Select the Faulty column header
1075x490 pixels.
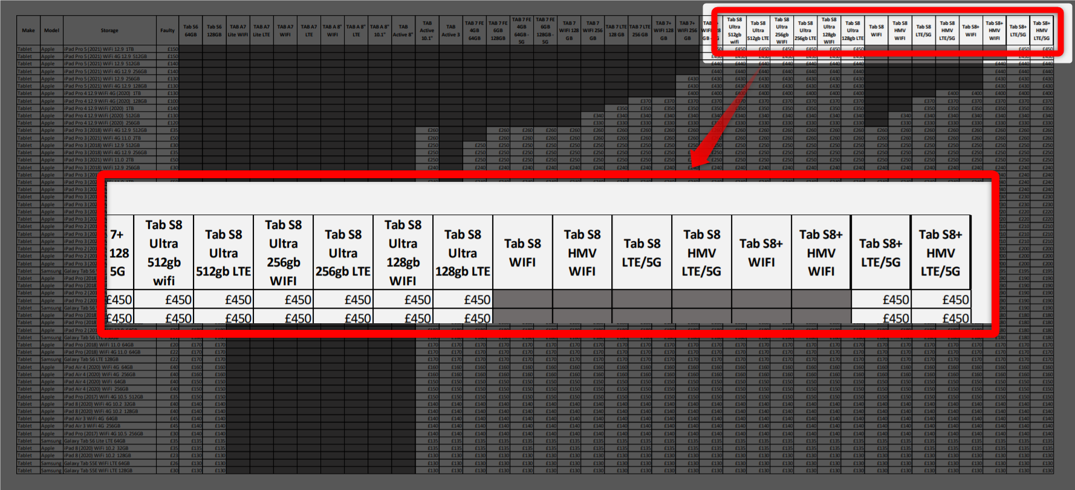[167, 31]
